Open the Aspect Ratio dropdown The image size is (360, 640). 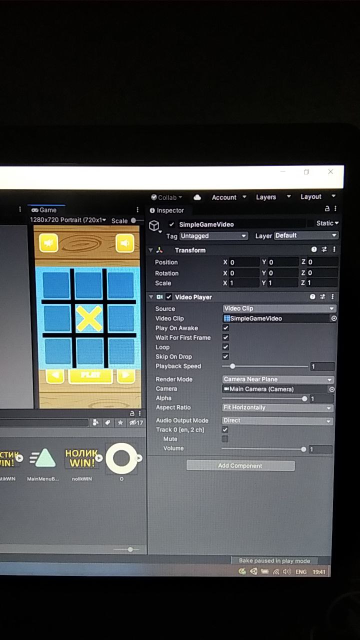point(277,407)
